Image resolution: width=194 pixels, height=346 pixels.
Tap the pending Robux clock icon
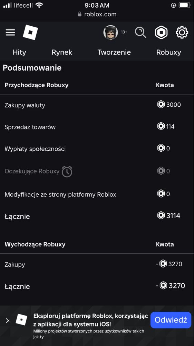tap(67, 171)
